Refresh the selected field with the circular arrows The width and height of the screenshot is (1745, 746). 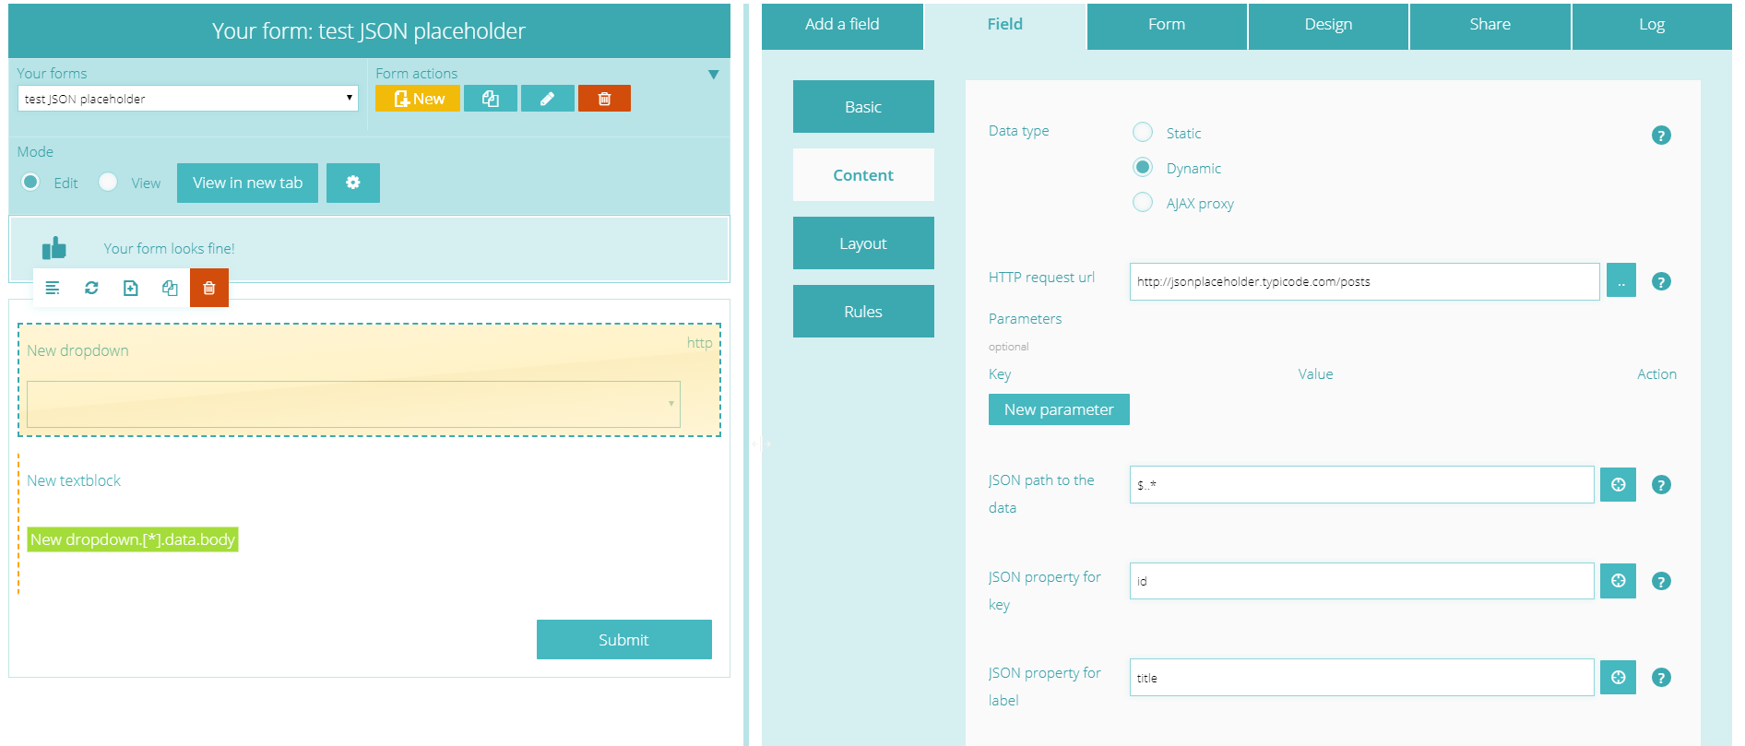pos(91,288)
